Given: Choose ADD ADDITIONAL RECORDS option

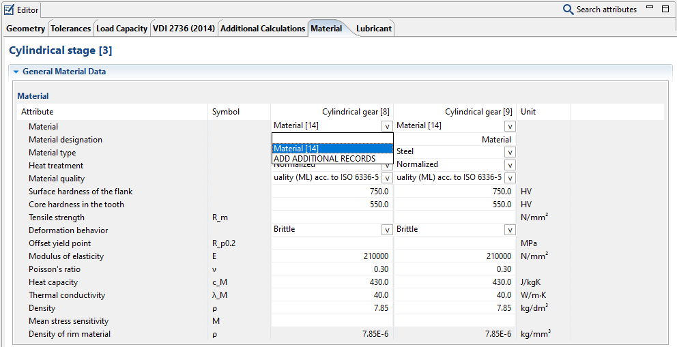Looking at the screenshot, I should [325, 159].
